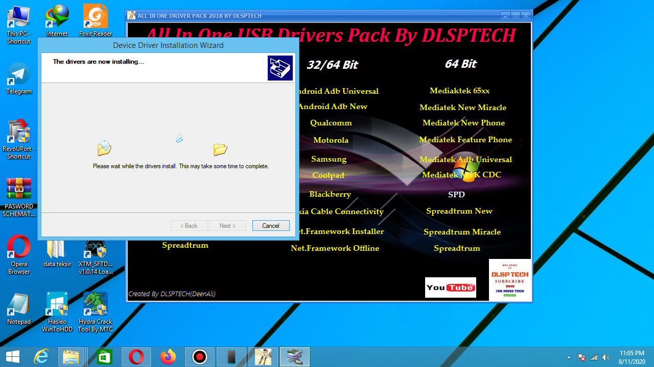
Task: Click the DLSP TECH subscribe banner
Action: point(510,279)
